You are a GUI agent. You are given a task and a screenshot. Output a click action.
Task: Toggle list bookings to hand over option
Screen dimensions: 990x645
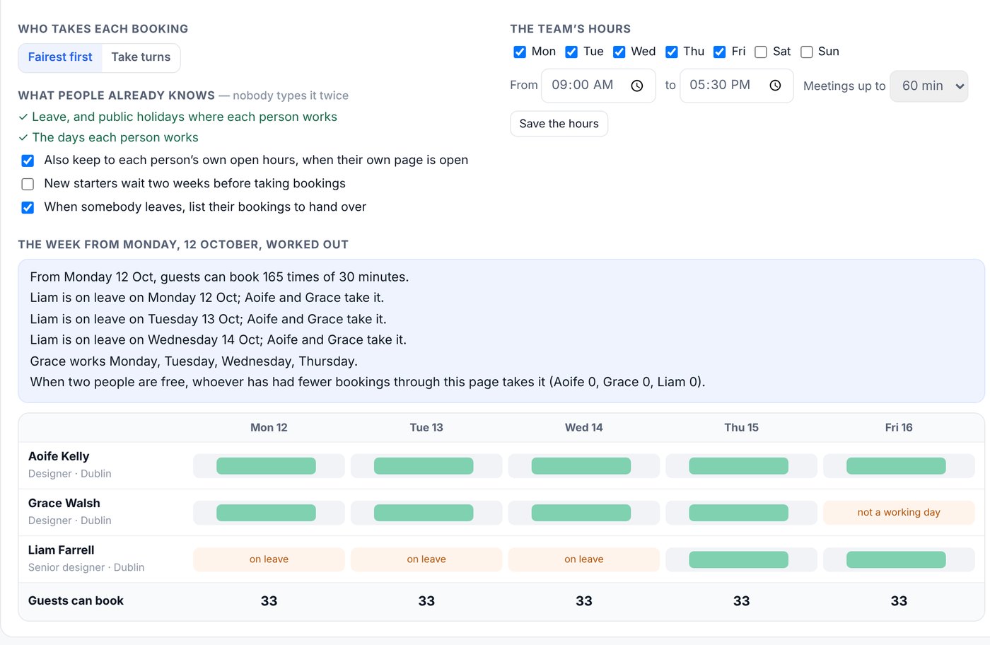click(x=28, y=207)
